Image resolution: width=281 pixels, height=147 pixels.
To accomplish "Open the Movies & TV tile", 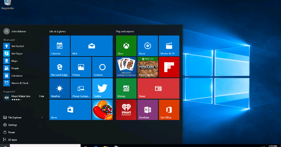I will click(x=169, y=46).
